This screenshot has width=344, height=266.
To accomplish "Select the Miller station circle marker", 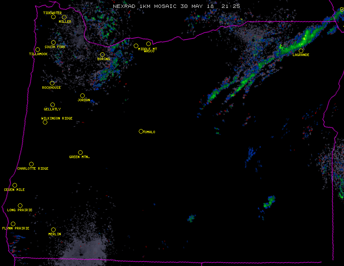I will click(64, 17).
